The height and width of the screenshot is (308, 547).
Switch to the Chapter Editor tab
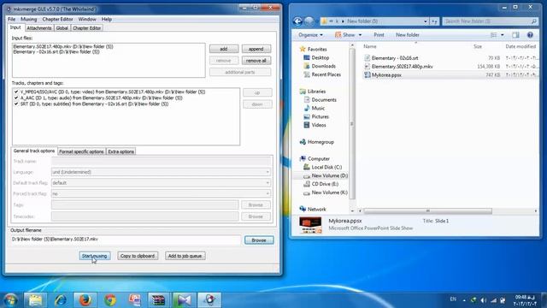pos(86,28)
